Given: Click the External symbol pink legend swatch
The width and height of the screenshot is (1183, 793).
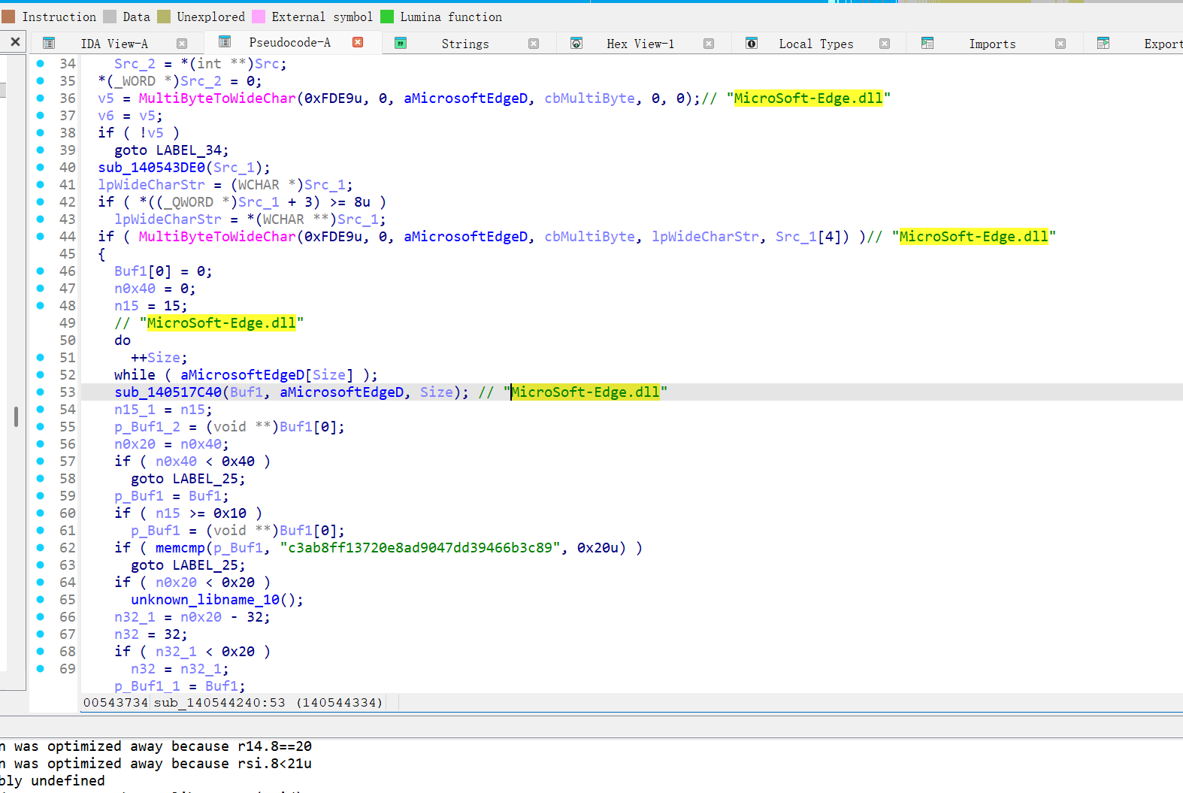Looking at the screenshot, I should [x=259, y=17].
